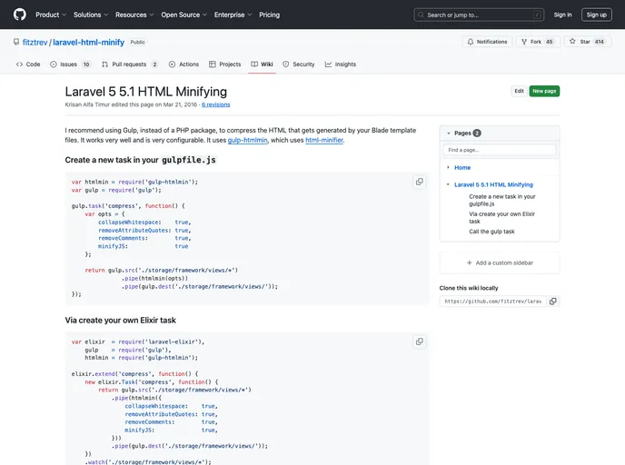Open the 6 revisions link
Image resolution: width=625 pixels, height=465 pixels.
tap(215, 104)
